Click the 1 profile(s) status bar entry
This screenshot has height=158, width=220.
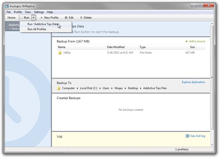coord(182,149)
